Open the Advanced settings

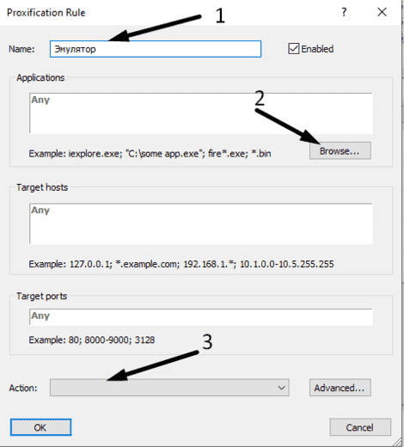coord(340,388)
